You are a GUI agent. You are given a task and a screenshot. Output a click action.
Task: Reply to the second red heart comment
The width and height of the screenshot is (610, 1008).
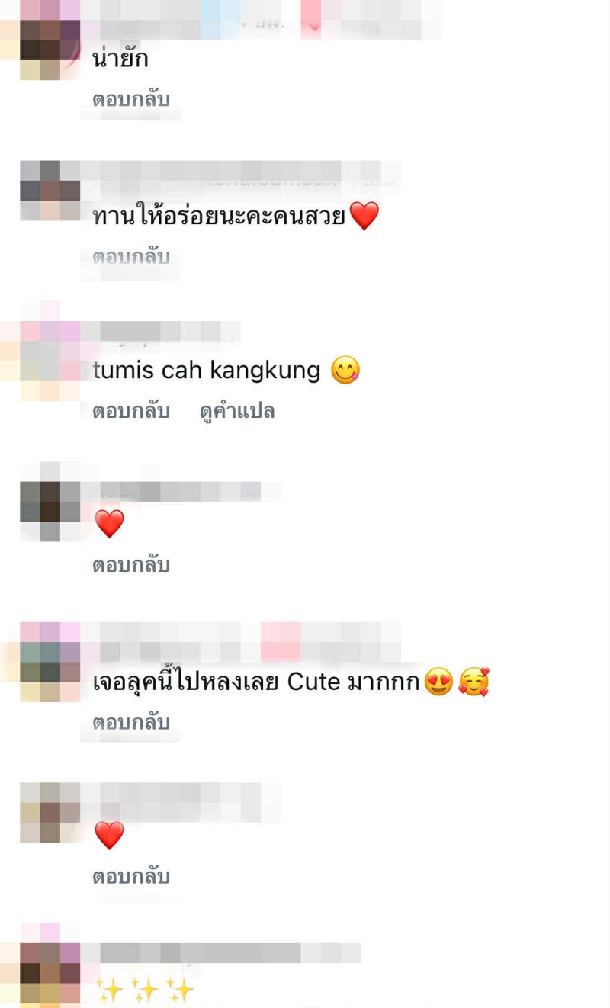point(130,876)
